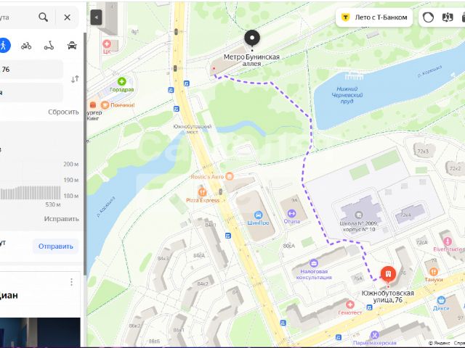Click the circular icon next to the promo
The height and width of the screenshot is (348, 465).
[428, 17]
